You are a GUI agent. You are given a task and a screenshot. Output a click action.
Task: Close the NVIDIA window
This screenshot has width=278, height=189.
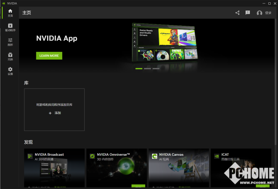coord(275,3)
